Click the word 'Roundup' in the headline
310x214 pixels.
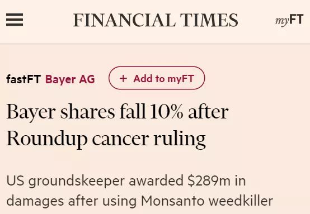[47, 139]
